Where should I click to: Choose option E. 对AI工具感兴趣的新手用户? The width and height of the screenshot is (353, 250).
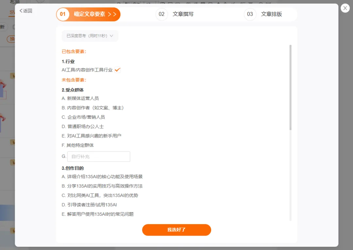(92, 136)
